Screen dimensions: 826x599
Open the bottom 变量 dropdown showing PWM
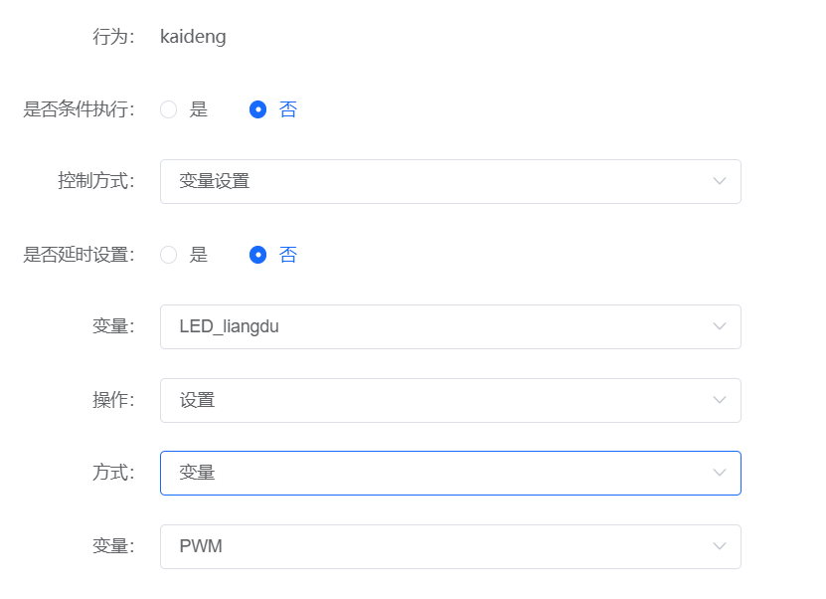[447, 546]
